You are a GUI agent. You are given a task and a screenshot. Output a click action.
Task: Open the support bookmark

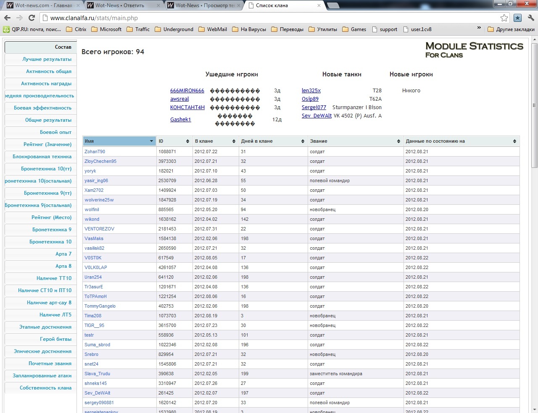point(385,29)
